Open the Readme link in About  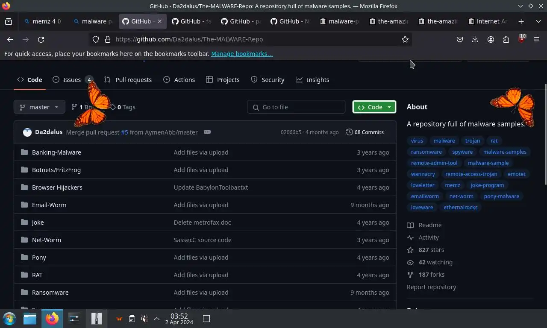[x=424, y=225]
